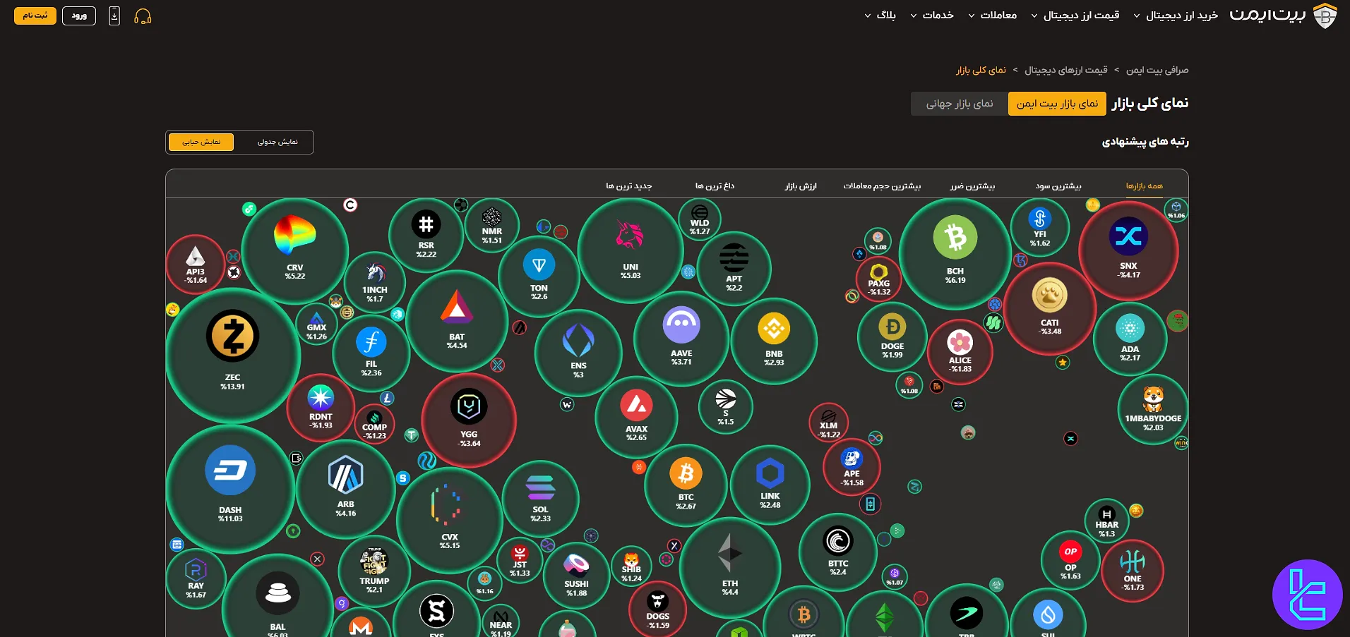
Task: Open the بیشترین سود tab
Action: [x=1058, y=186]
